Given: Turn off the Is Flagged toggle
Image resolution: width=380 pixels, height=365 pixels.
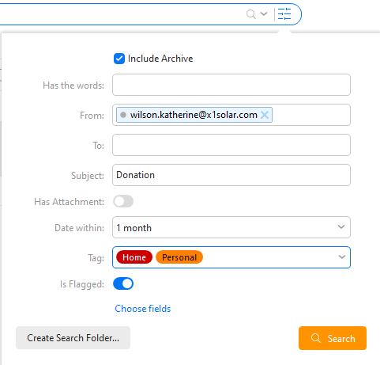Looking at the screenshot, I should click(x=123, y=283).
